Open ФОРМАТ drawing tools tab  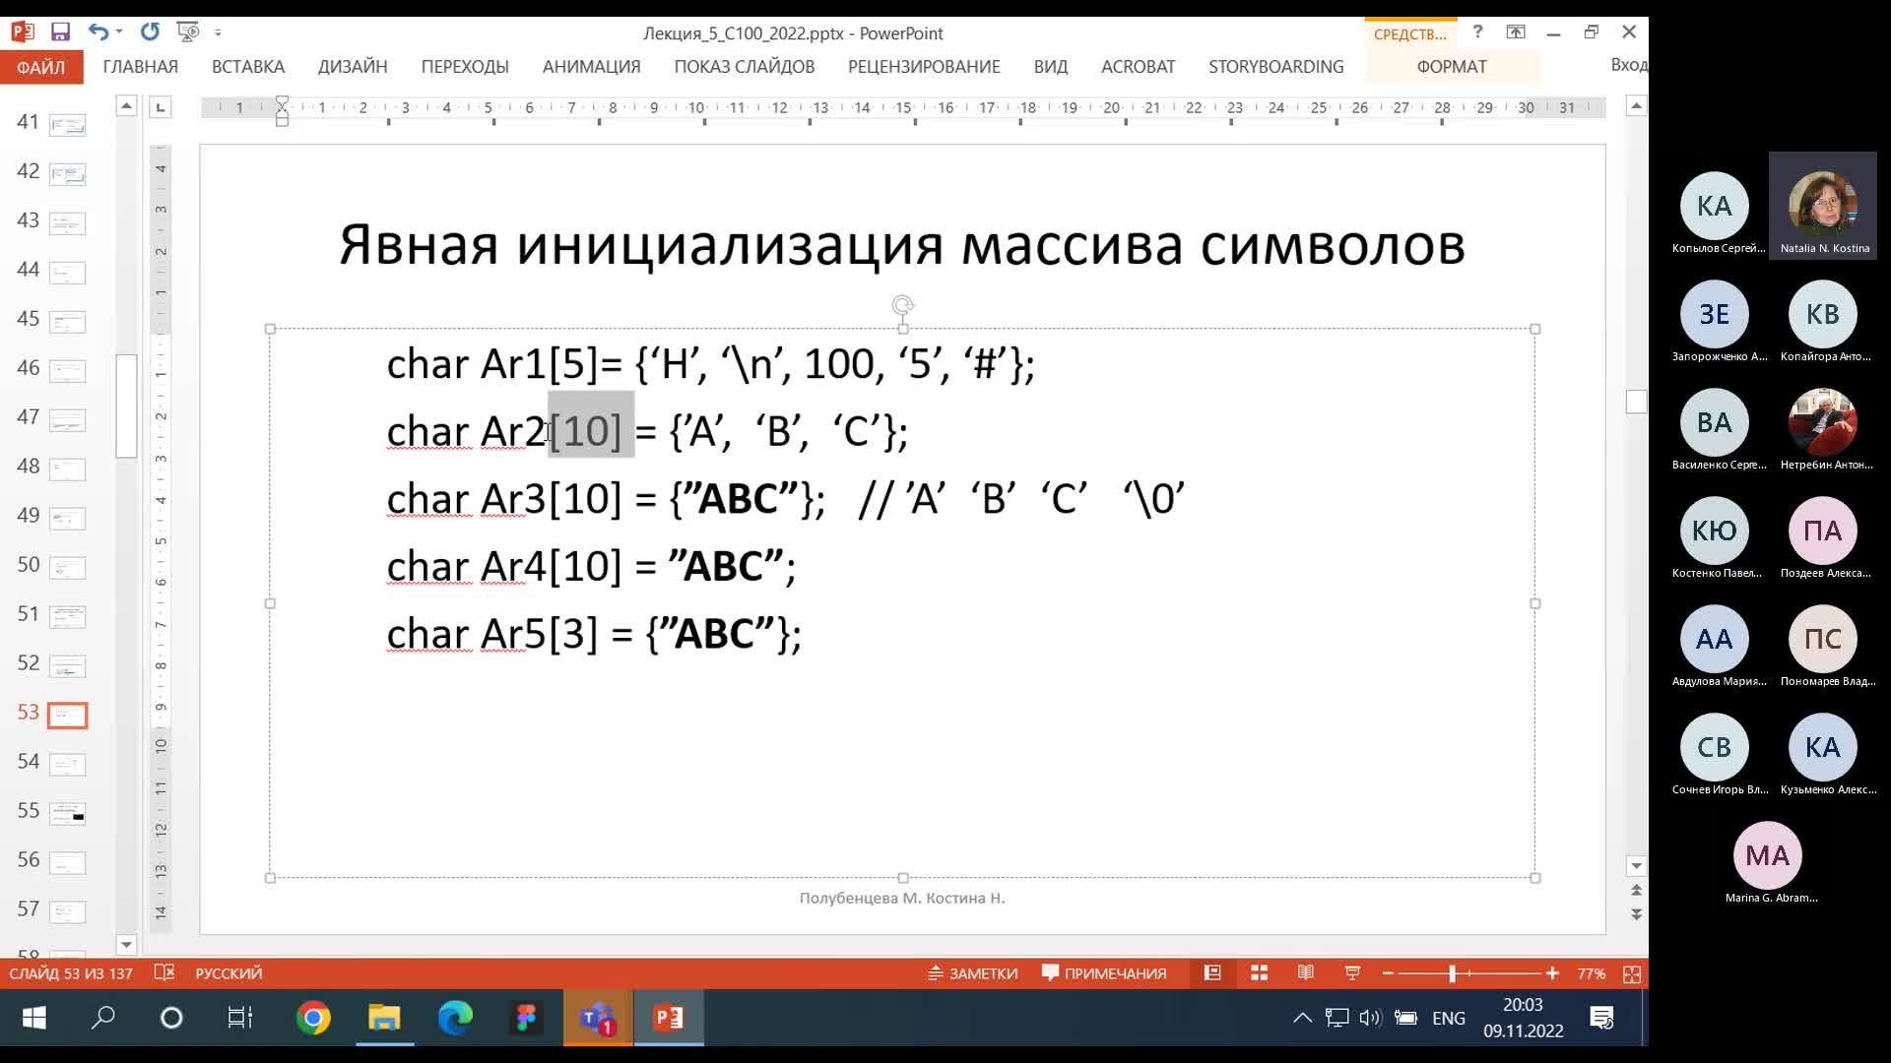pos(1452,67)
